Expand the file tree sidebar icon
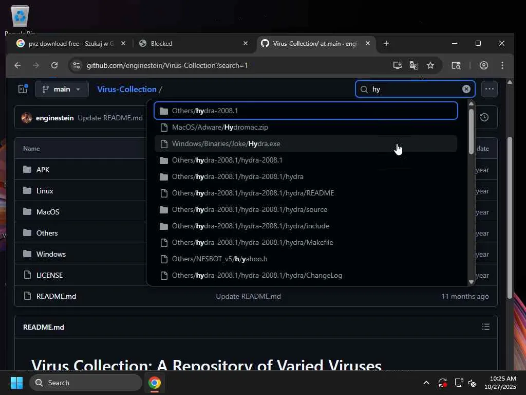Screen dimensions: 526x395 tap(23, 89)
